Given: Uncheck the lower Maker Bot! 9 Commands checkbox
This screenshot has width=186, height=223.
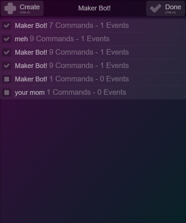Looking at the screenshot, I should coord(7,66).
